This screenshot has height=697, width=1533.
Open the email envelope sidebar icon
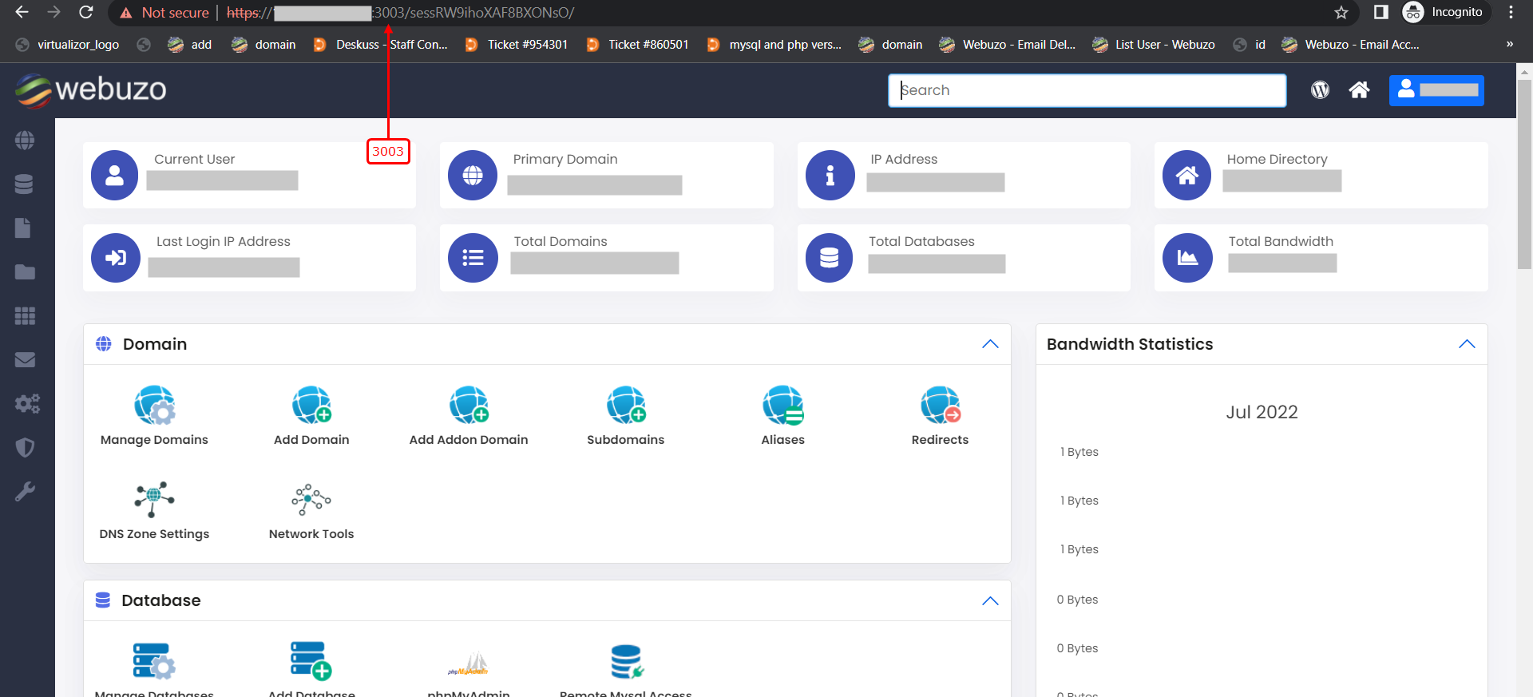click(25, 360)
